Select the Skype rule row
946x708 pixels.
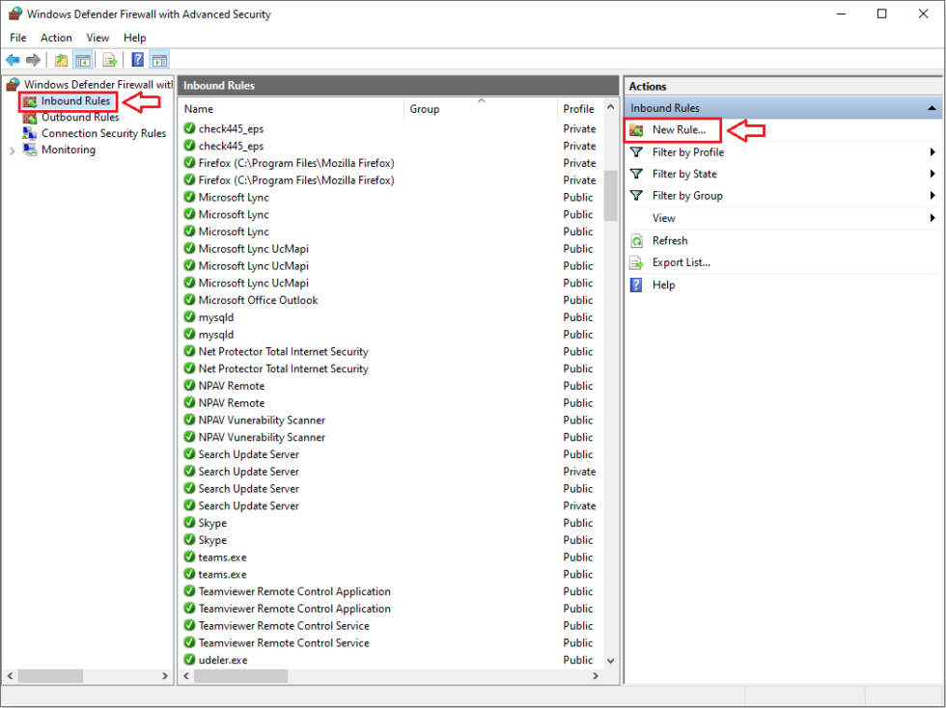[212, 523]
